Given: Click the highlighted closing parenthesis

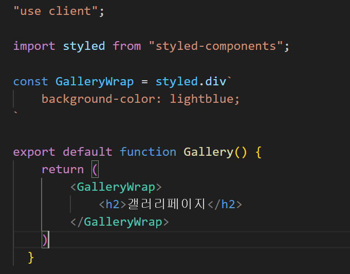Looking at the screenshot, I should click(45, 240).
